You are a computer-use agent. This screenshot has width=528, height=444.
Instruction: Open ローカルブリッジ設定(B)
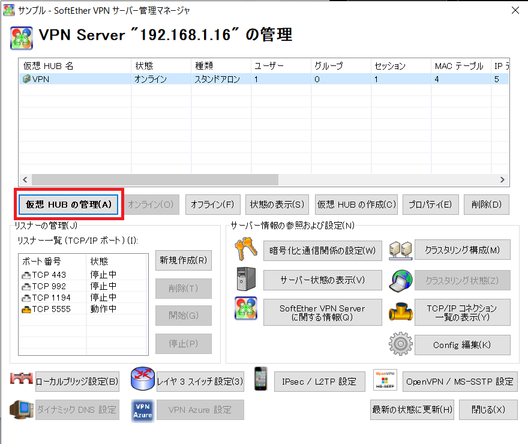(x=77, y=382)
